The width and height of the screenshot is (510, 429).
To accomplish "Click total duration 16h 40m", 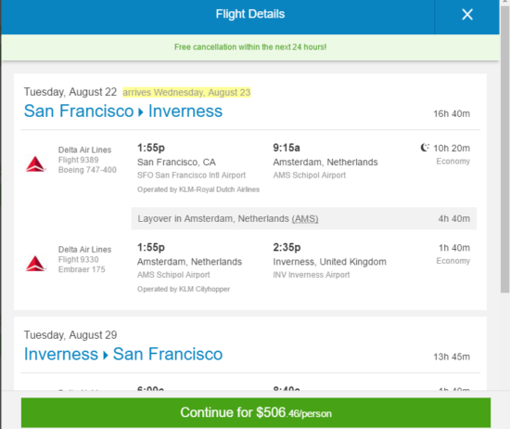I will click(x=452, y=113).
